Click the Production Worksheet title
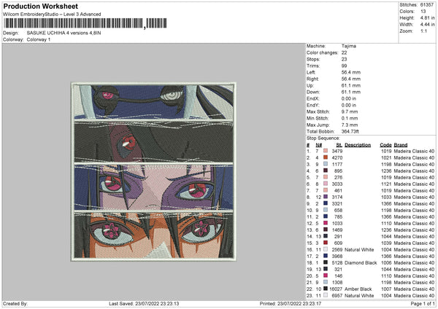438x309 pixels. [41, 6]
